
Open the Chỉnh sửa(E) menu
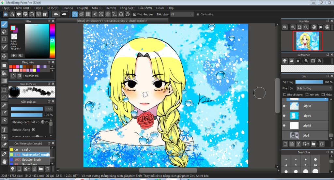pyautogui.click(x=22, y=8)
